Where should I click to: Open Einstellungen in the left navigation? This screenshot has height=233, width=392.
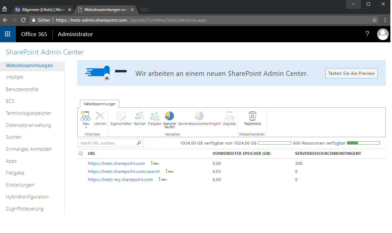tap(20, 185)
